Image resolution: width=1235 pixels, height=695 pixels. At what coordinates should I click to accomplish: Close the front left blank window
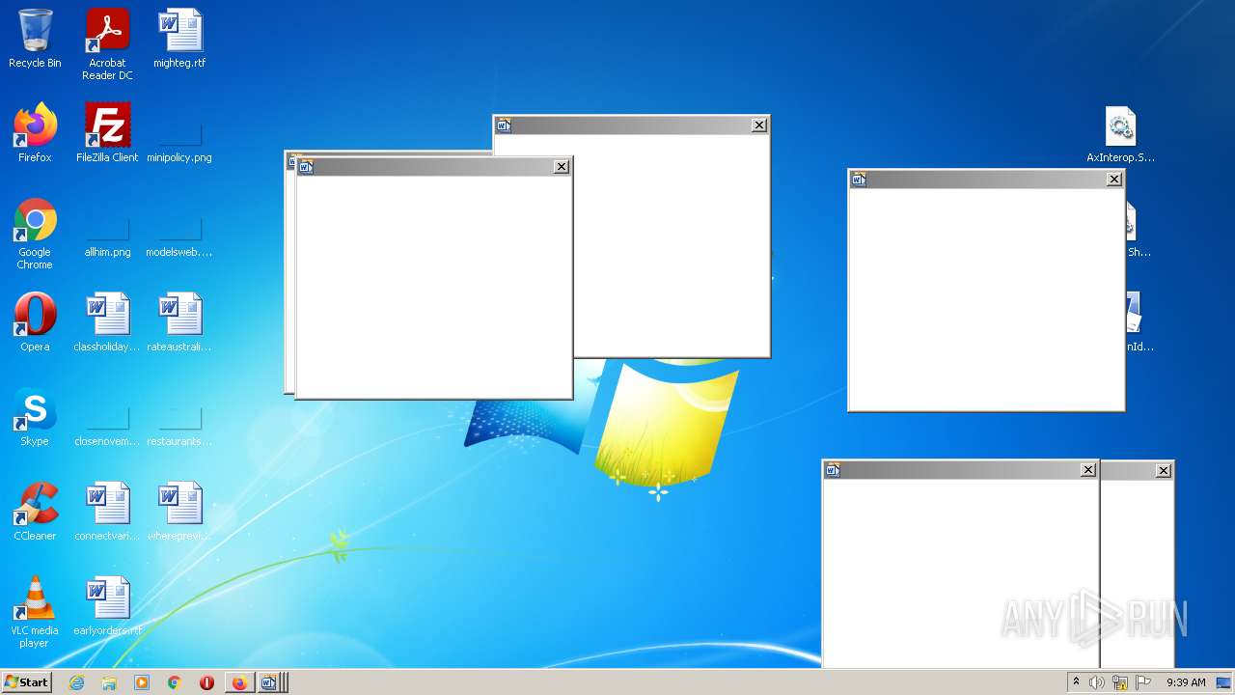(x=562, y=167)
